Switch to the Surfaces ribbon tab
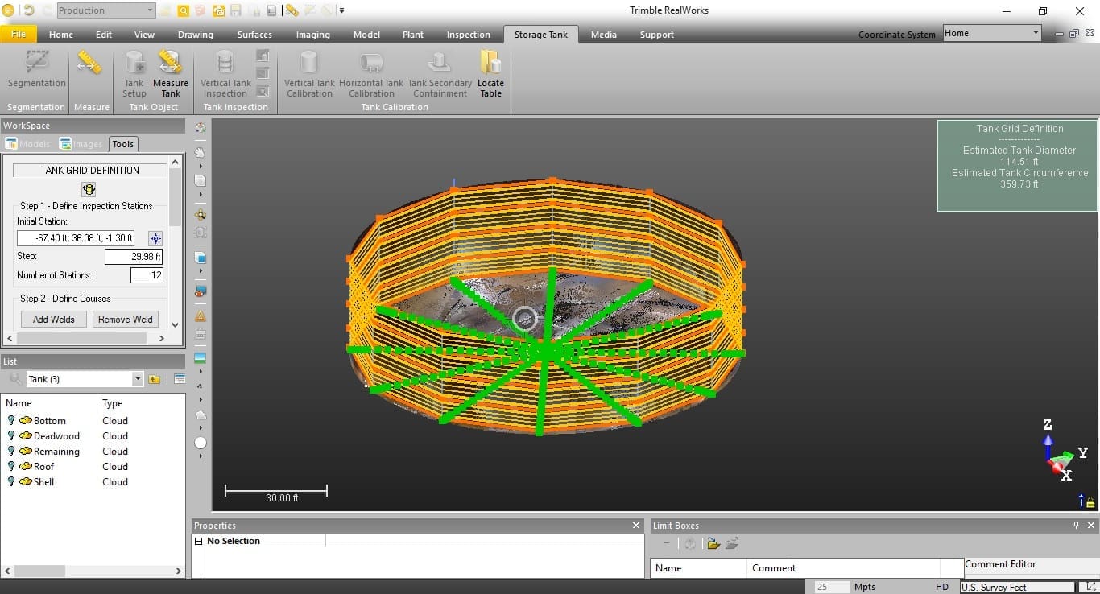This screenshot has width=1100, height=594. point(254,35)
